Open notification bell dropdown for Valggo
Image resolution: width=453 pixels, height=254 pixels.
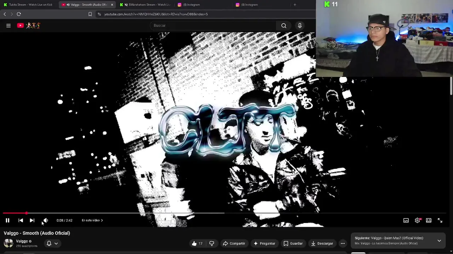(52, 243)
